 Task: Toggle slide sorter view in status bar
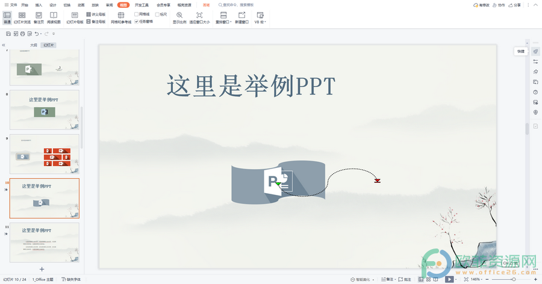428,280
